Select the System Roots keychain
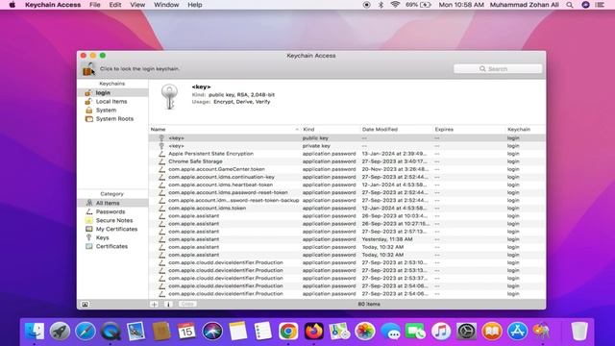Viewport: 615px width, 346px height. [112, 118]
